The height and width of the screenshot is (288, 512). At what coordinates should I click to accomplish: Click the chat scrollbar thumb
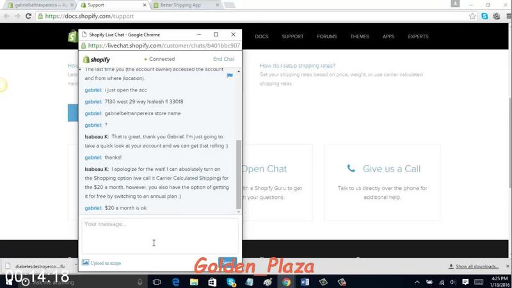(x=238, y=174)
